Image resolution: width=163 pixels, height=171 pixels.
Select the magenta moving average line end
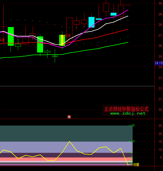(x=128, y=10)
